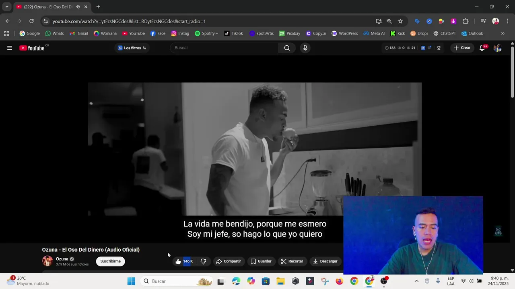
Task: Open the TikTok bookmark
Action: pos(233,33)
